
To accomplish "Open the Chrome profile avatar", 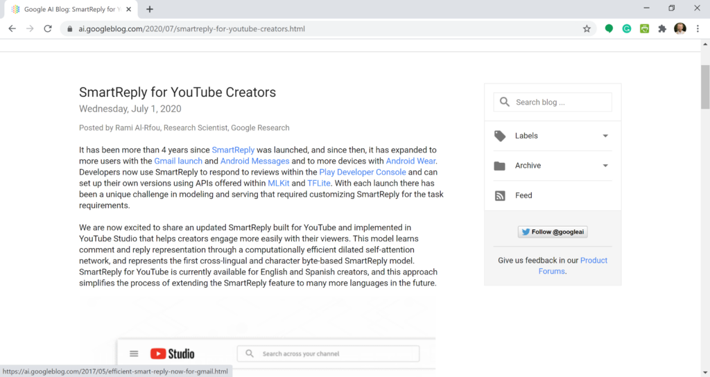I will tap(680, 28).
